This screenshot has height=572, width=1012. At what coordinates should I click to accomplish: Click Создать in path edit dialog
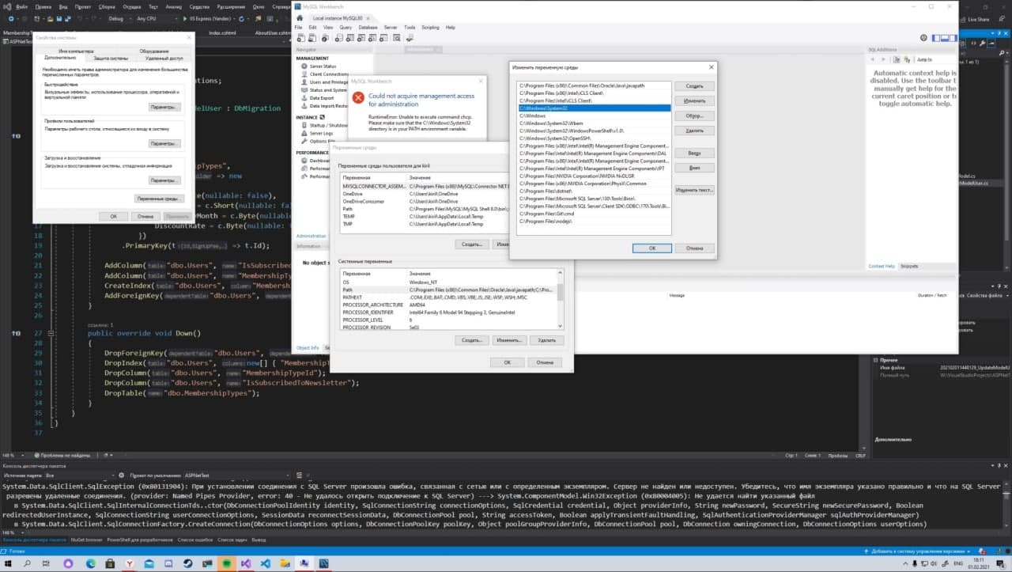pyautogui.click(x=694, y=85)
